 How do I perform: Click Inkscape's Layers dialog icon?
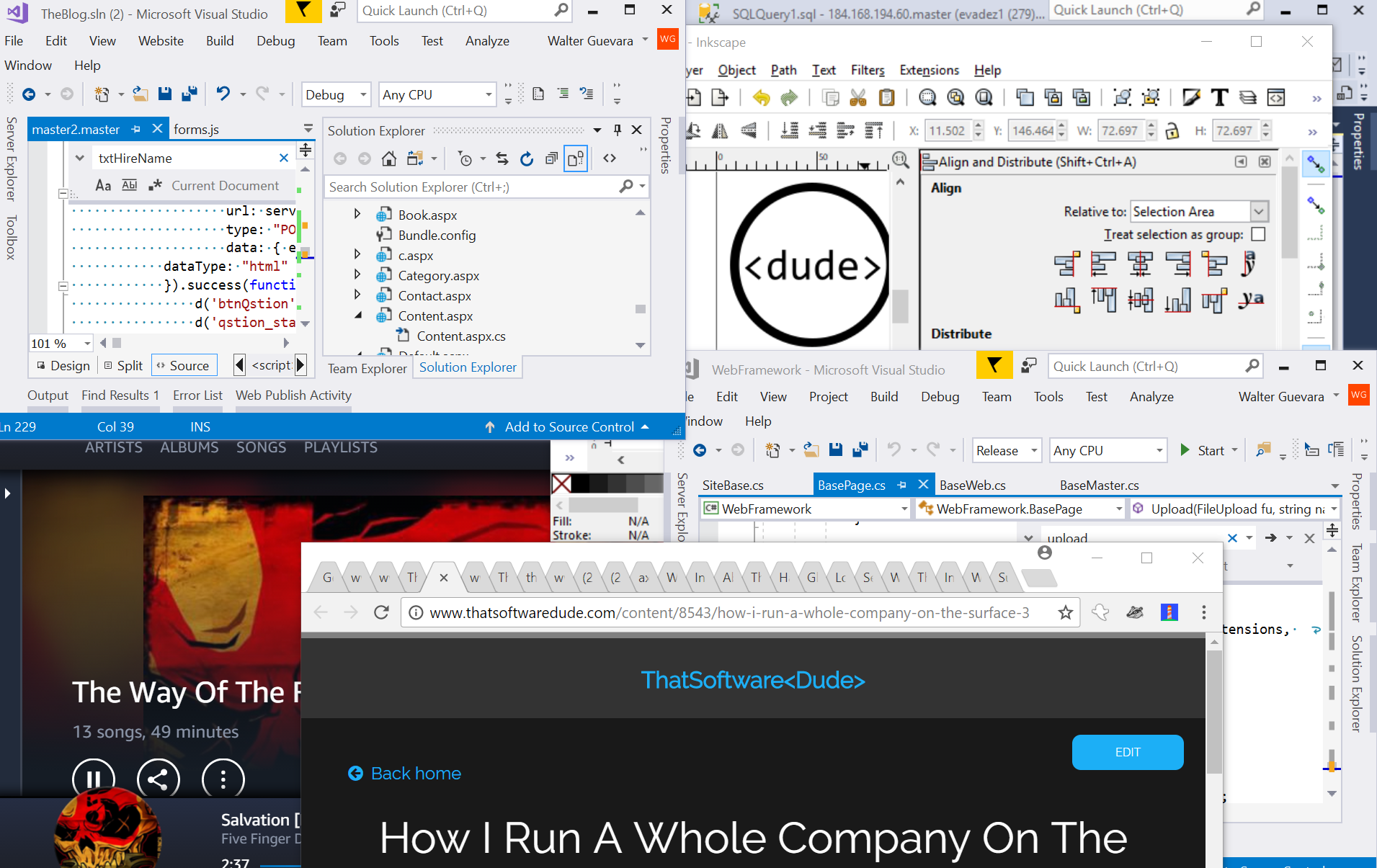pyautogui.click(x=1247, y=97)
